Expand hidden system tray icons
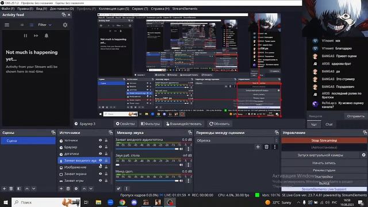This screenshot has height=207, width=368. pos(298,202)
